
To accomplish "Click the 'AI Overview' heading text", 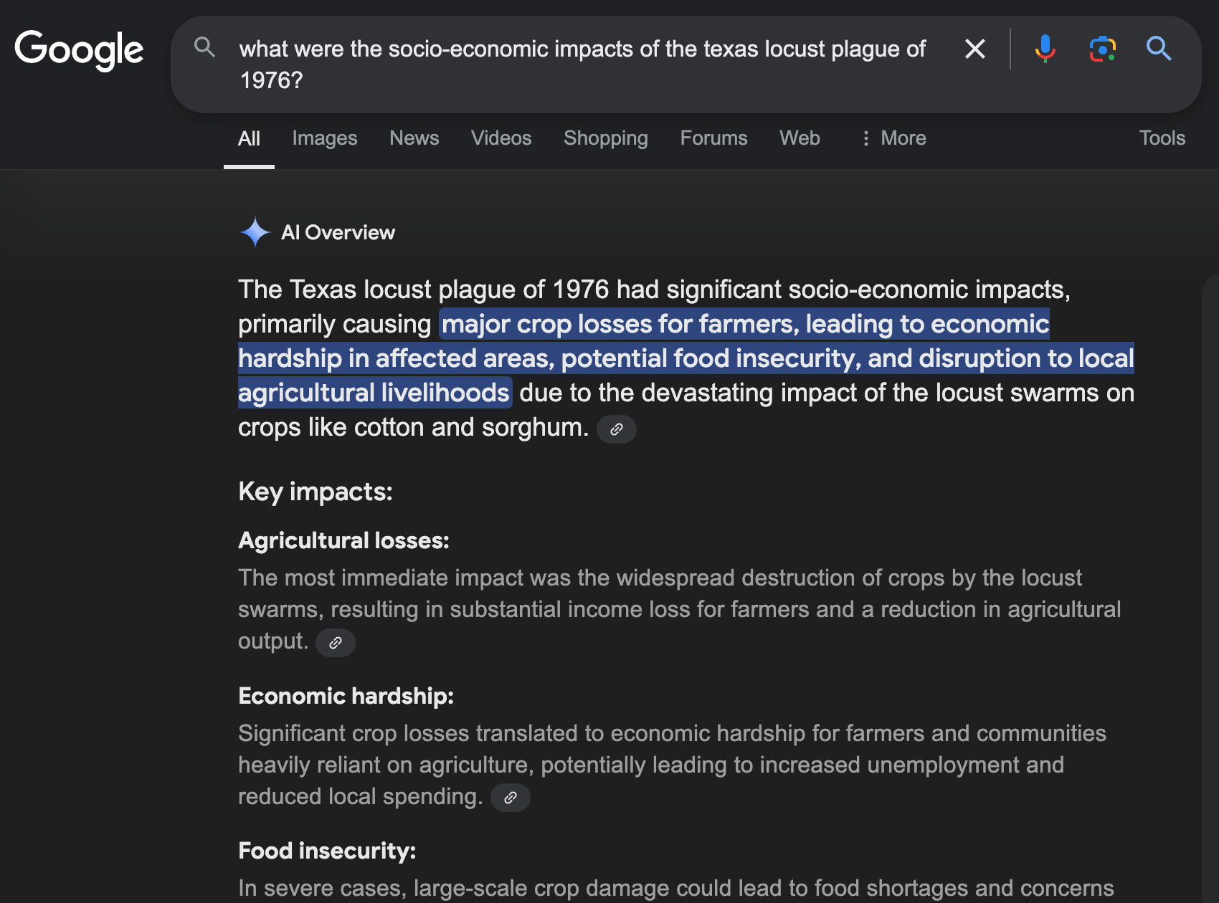I will pyautogui.click(x=338, y=232).
